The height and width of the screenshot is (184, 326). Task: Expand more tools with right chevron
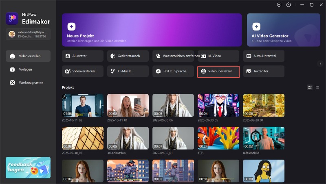pos(320,64)
